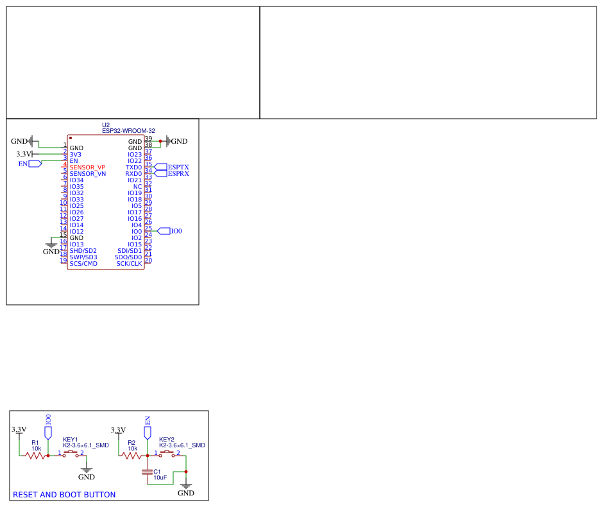This screenshot has width=603, height=507.
Task: Click the K2-3.6×6.1_SMD label of KEY2
Action: (x=182, y=445)
